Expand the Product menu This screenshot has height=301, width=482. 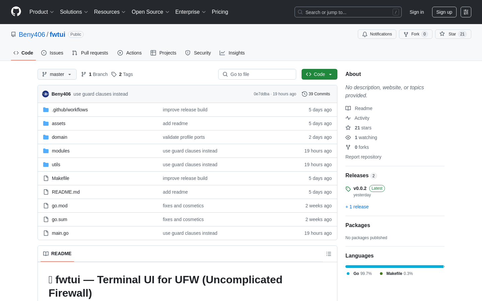pyautogui.click(x=42, y=12)
